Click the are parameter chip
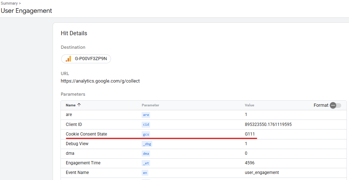Viewport: 349px width, 180px height. [146, 115]
